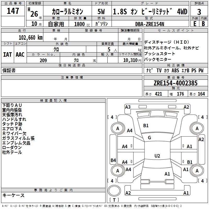Click A3 damage mark on front bumper
Screen dimensions: 209x209
pos(128,107)
